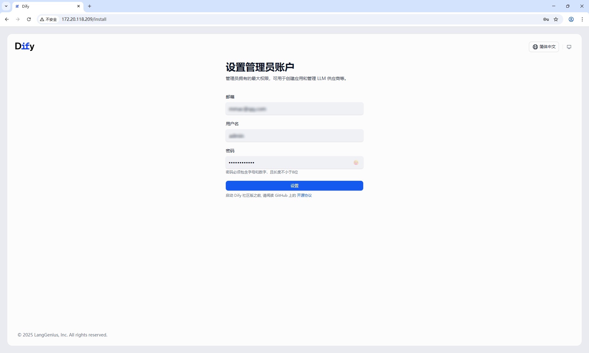Focus the 邮箱 email input field
The height and width of the screenshot is (353, 589).
(294, 109)
